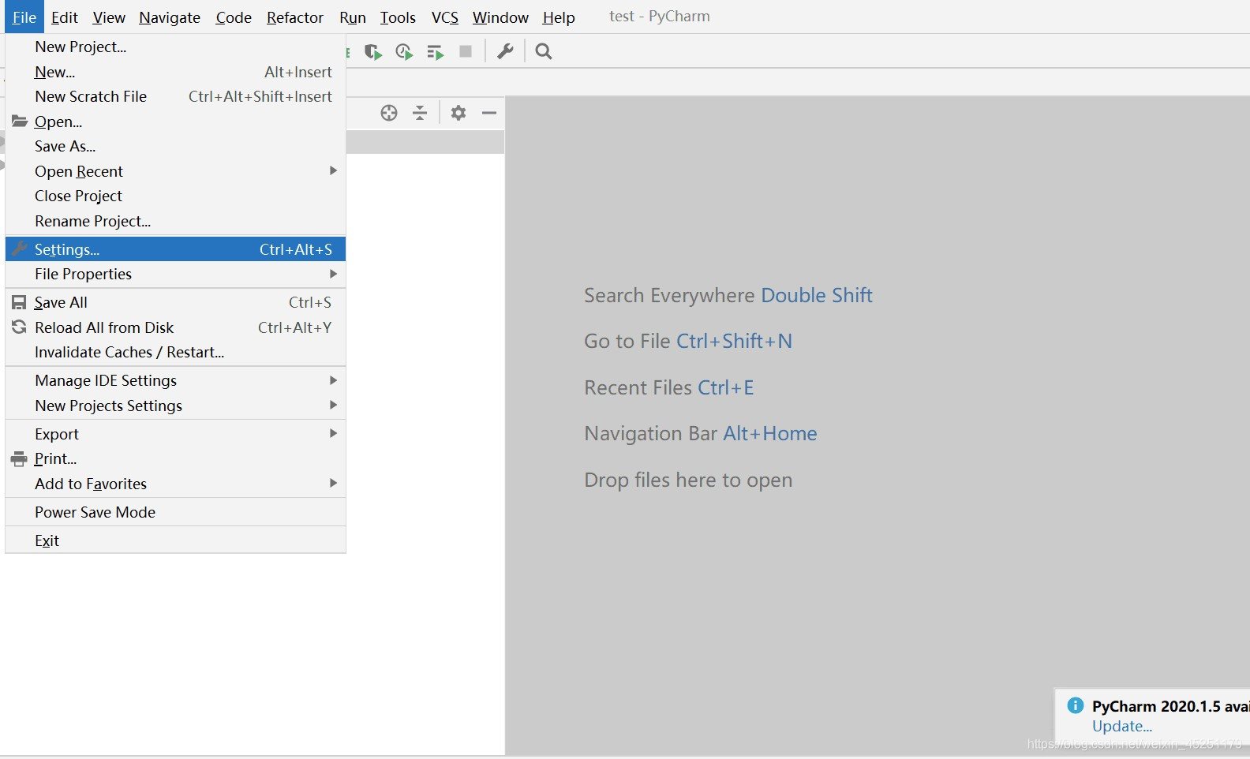The height and width of the screenshot is (759, 1250).
Task: Choose Close Project menu entry
Action: coord(175,196)
